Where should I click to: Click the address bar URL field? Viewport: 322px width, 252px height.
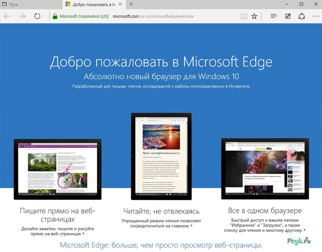coord(153,16)
